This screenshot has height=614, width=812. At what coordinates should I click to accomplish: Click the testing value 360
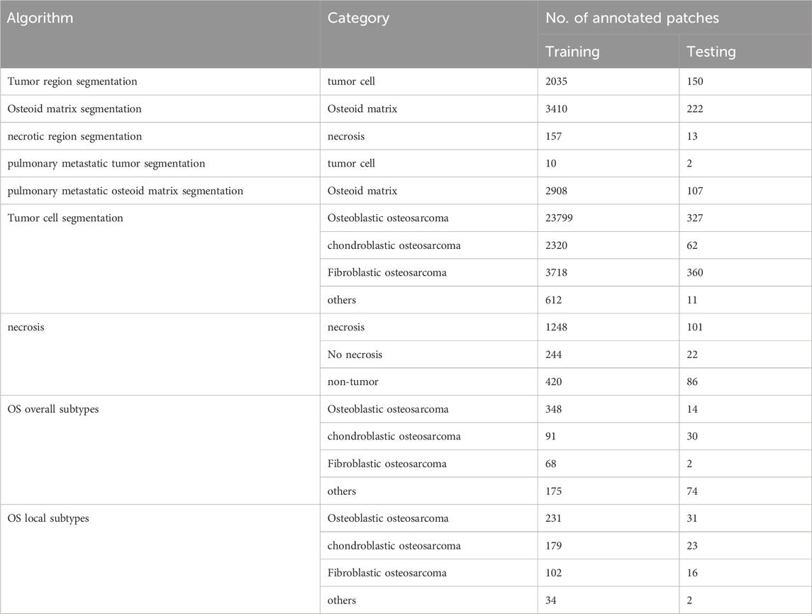pos(696,273)
